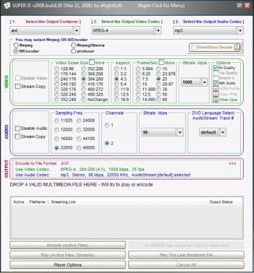Click the Cancel All button
254x273 pixels.
click(186, 265)
